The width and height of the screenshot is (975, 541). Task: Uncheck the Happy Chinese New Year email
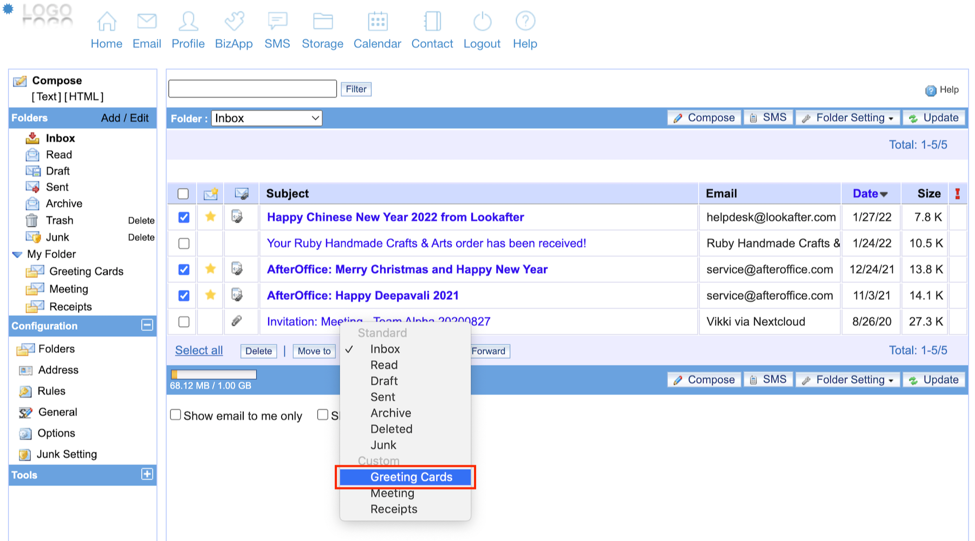pos(184,217)
